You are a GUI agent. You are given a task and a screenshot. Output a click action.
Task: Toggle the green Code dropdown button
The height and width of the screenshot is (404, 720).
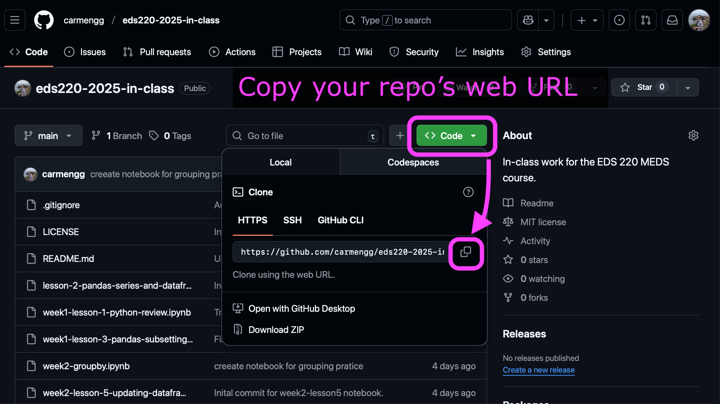tap(451, 136)
